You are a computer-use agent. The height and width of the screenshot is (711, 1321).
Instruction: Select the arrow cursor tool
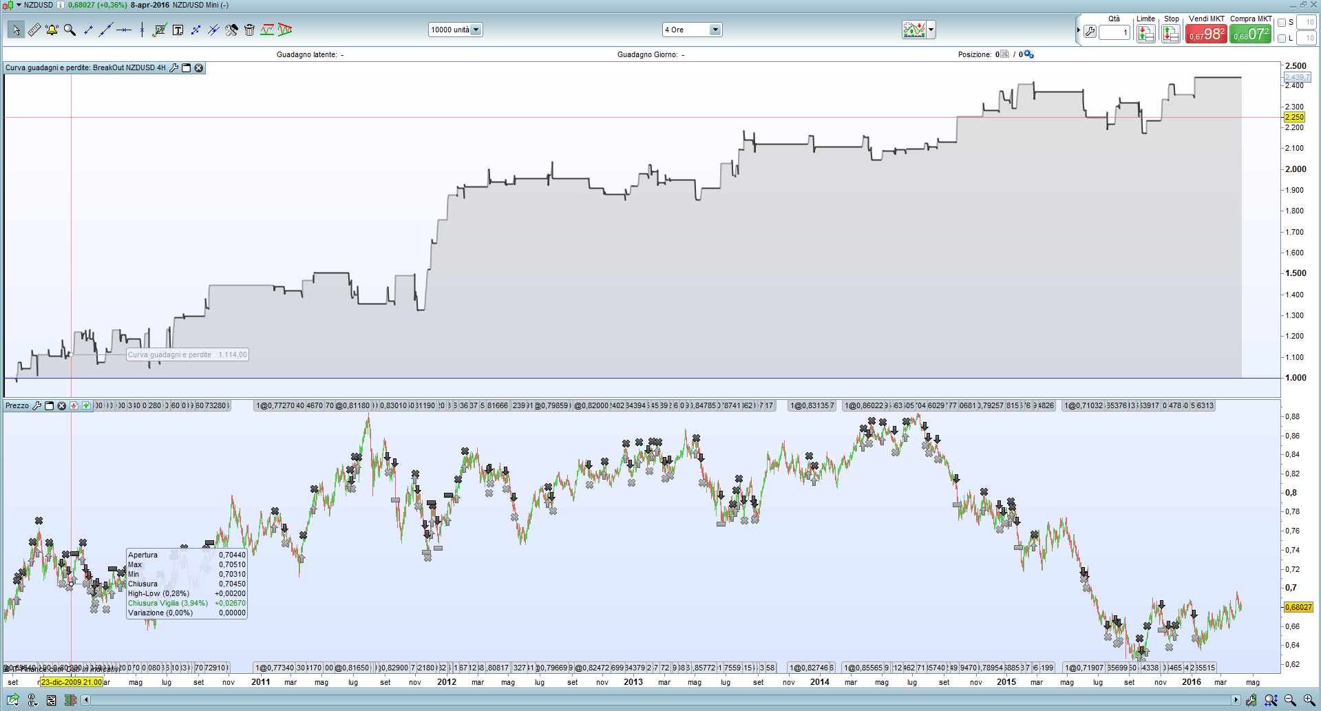[16, 30]
